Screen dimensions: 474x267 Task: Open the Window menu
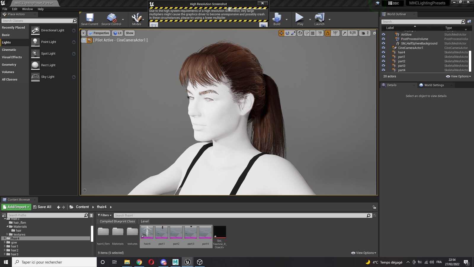pos(27,9)
